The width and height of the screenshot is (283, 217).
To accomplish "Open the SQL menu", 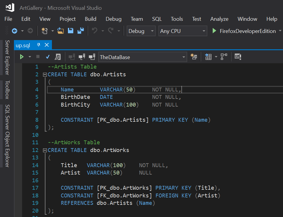I will click(157, 19).
